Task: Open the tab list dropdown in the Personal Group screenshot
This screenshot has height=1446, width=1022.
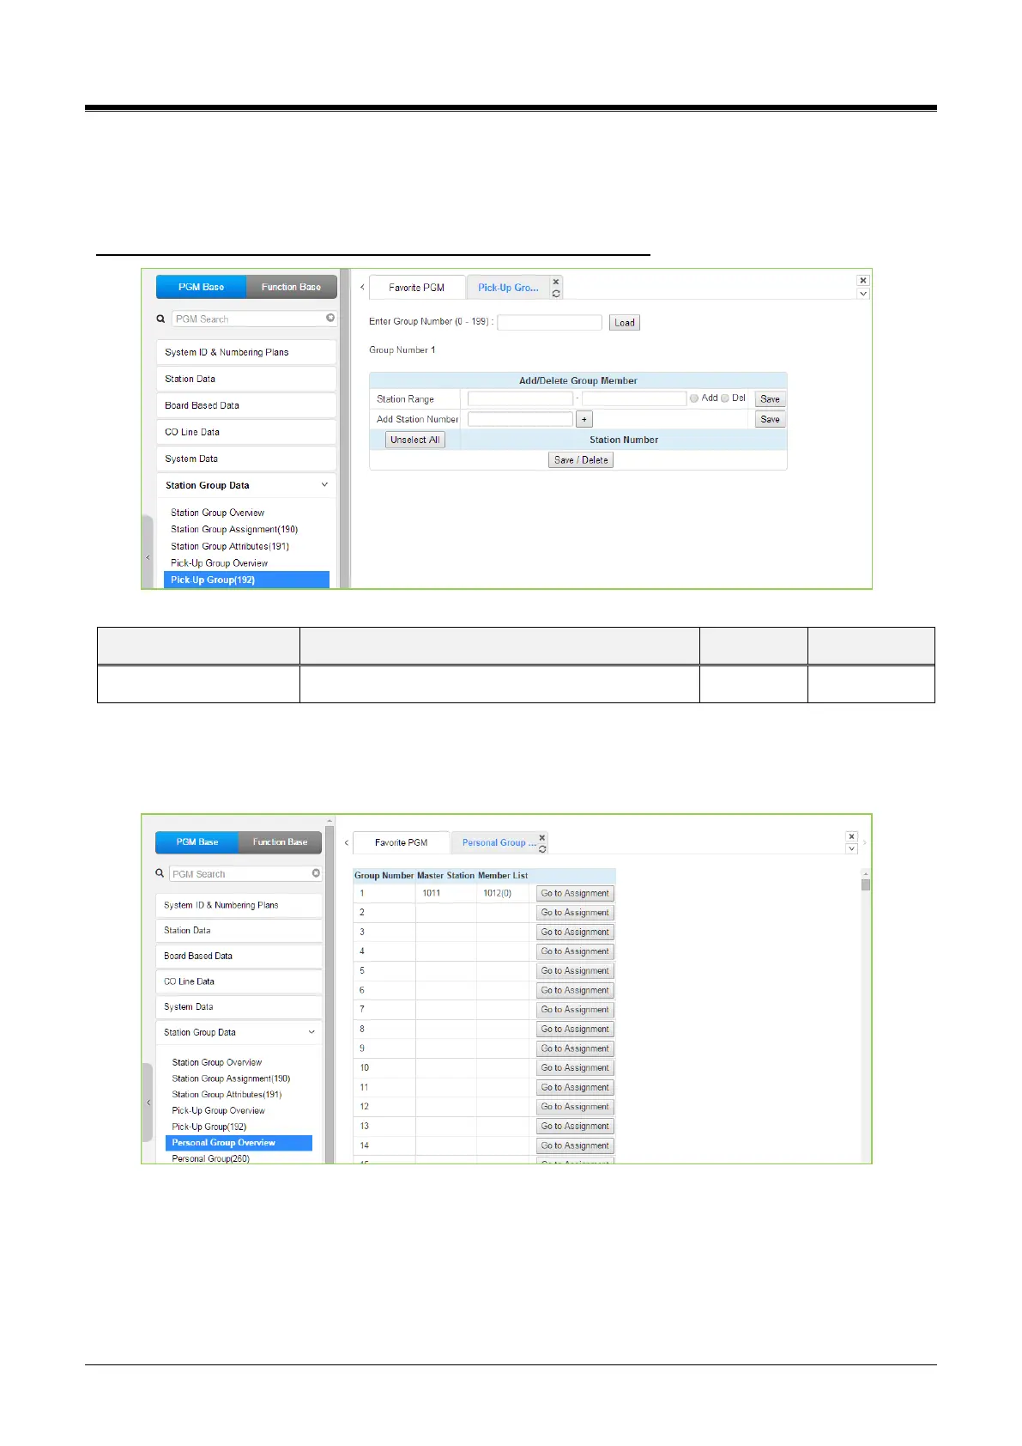Action: tap(851, 849)
